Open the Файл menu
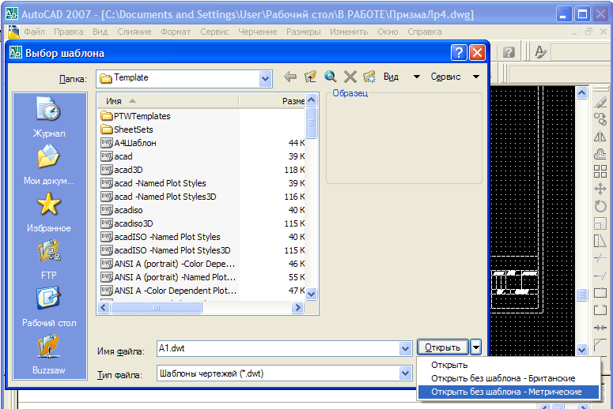The width and height of the screenshot is (613, 409). pyautogui.click(x=34, y=32)
